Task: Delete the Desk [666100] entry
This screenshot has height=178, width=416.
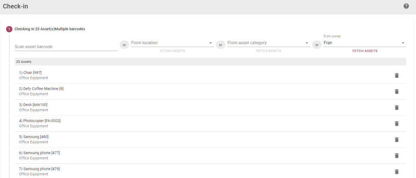Action: (x=396, y=107)
